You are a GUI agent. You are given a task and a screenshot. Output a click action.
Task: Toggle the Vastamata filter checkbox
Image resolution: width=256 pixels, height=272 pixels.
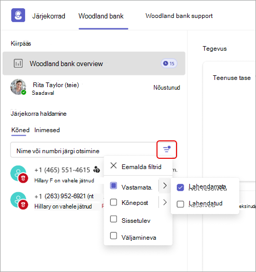pos(113,185)
